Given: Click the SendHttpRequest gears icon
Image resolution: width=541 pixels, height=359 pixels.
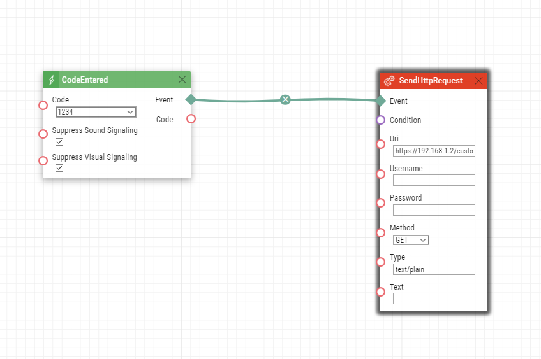Looking at the screenshot, I should coord(389,81).
